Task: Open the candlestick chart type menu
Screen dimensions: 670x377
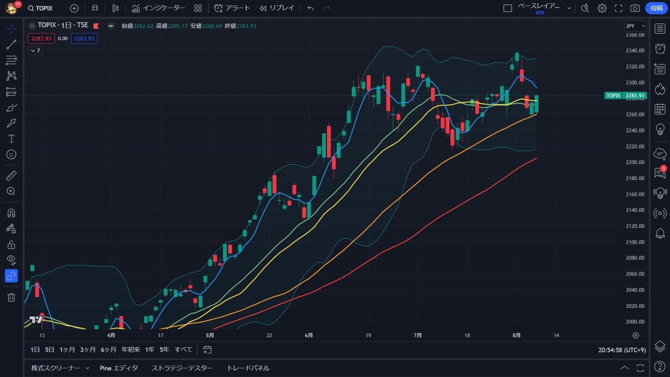Action: (x=116, y=8)
